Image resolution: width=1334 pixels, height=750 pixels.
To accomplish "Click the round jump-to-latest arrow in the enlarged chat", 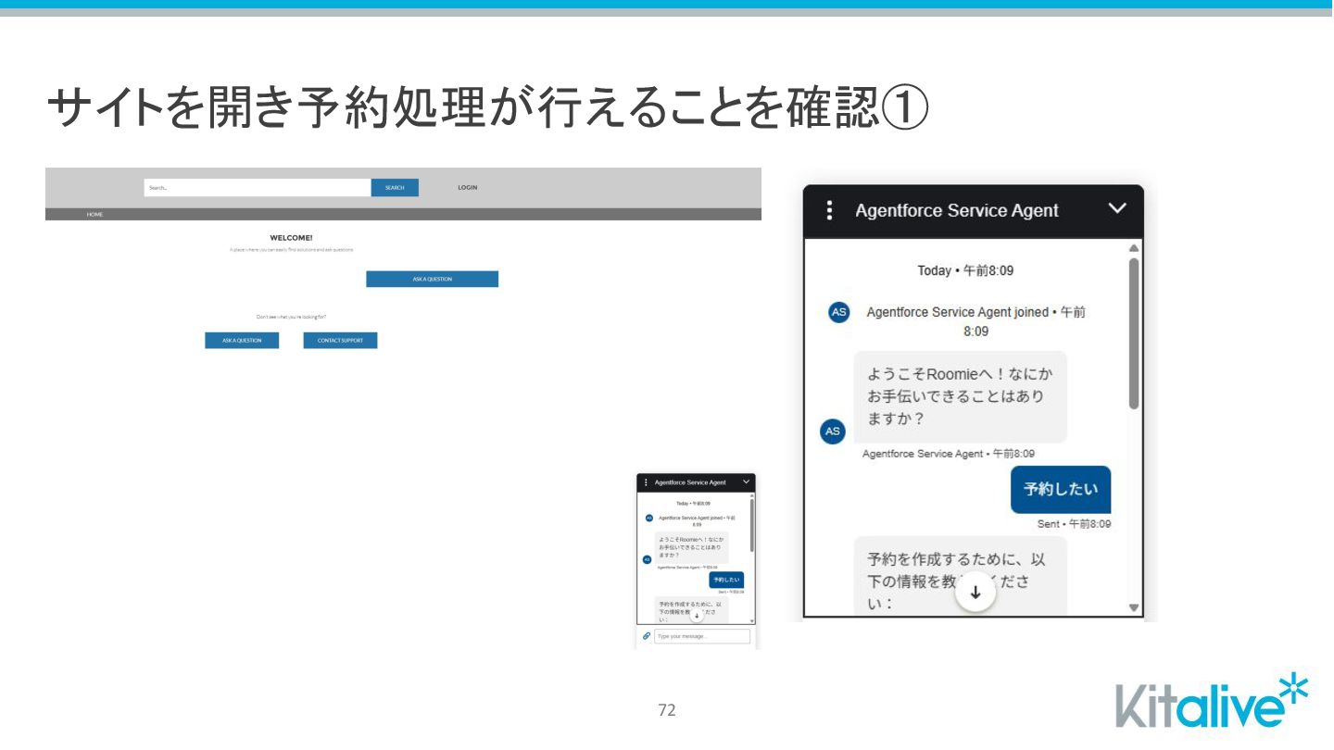I will click(x=975, y=593).
